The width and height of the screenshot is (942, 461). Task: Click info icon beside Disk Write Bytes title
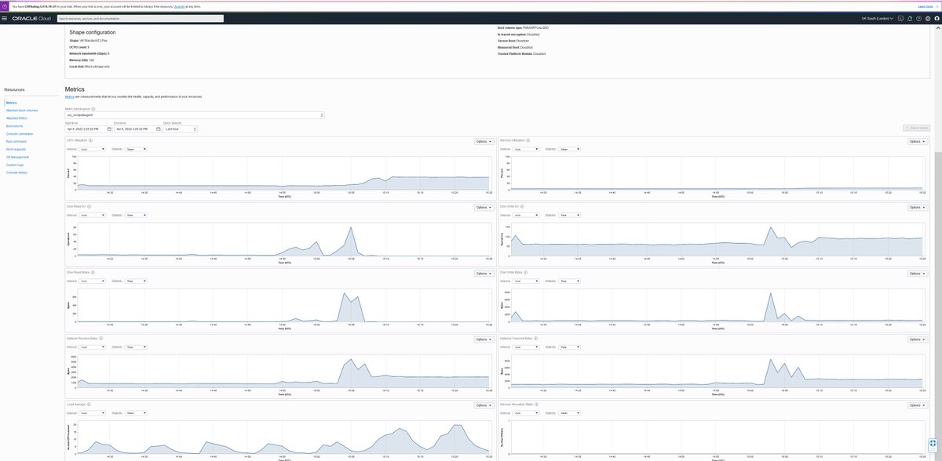click(x=524, y=273)
